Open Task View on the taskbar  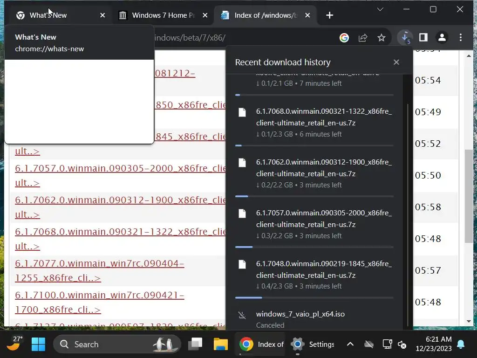coord(195,344)
